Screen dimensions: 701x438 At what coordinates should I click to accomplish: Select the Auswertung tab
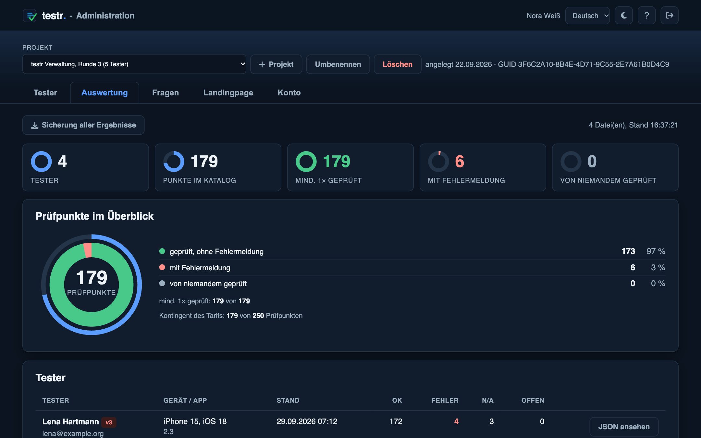[105, 93]
